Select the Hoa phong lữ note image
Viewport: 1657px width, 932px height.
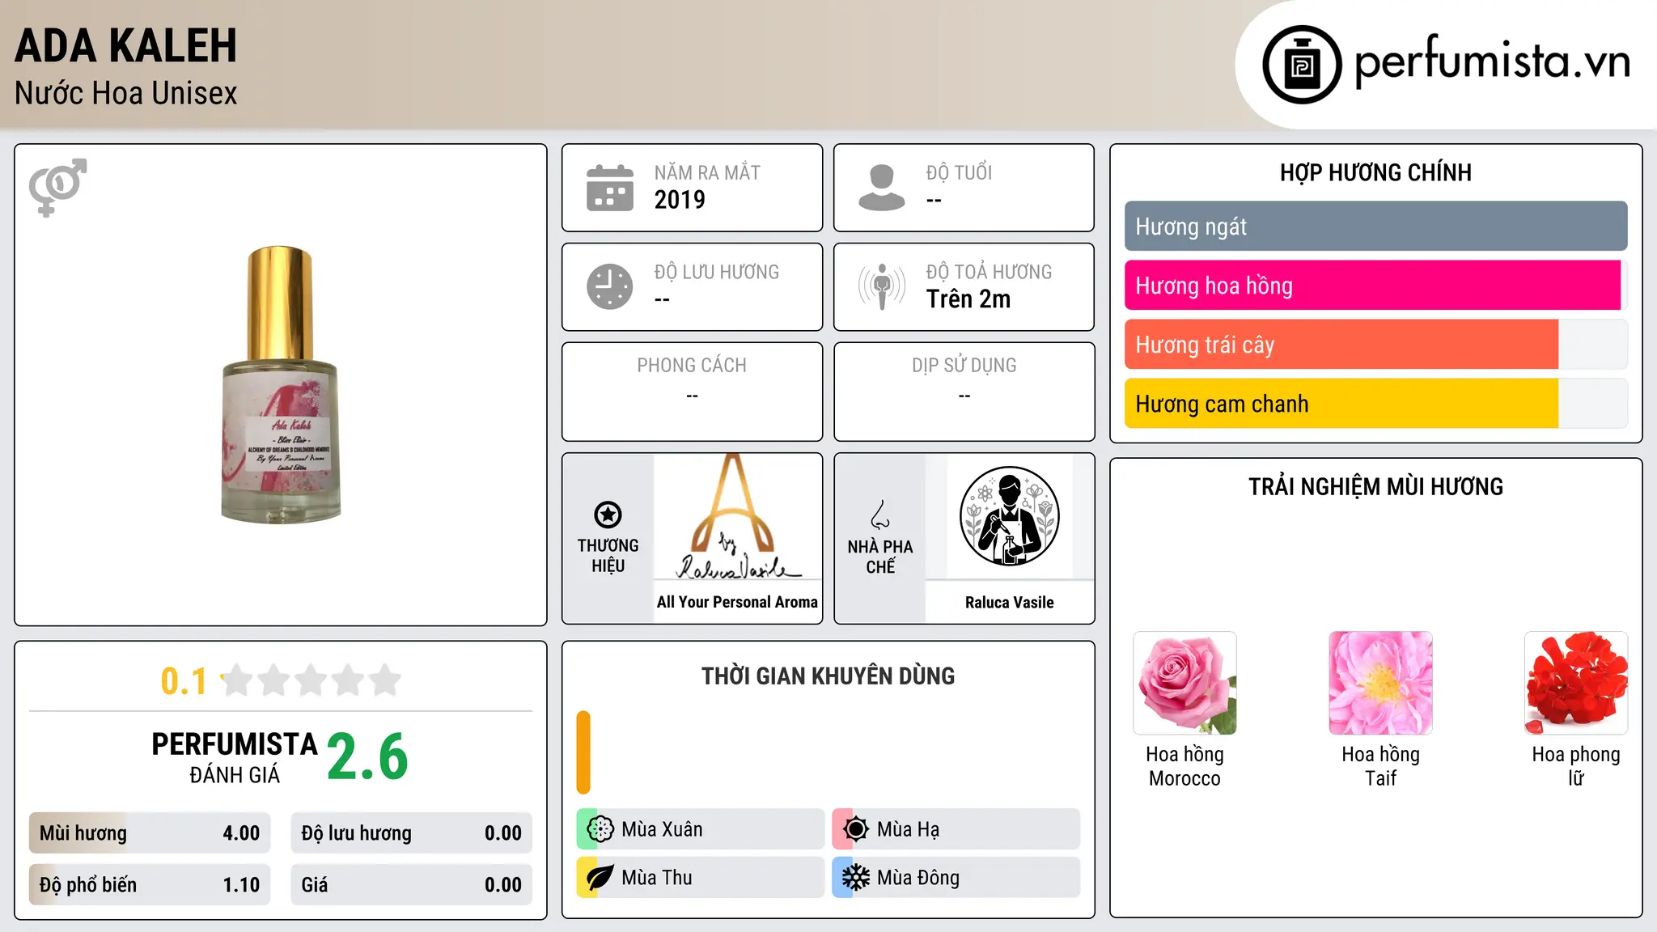pyautogui.click(x=1576, y=683)
